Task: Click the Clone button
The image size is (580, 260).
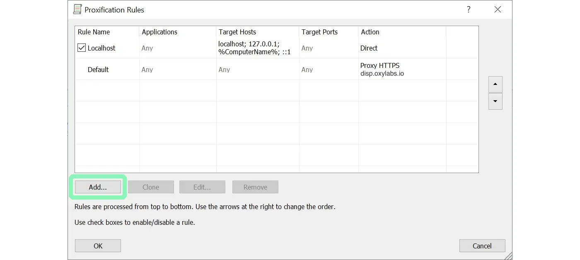Action: pos(151,187)
